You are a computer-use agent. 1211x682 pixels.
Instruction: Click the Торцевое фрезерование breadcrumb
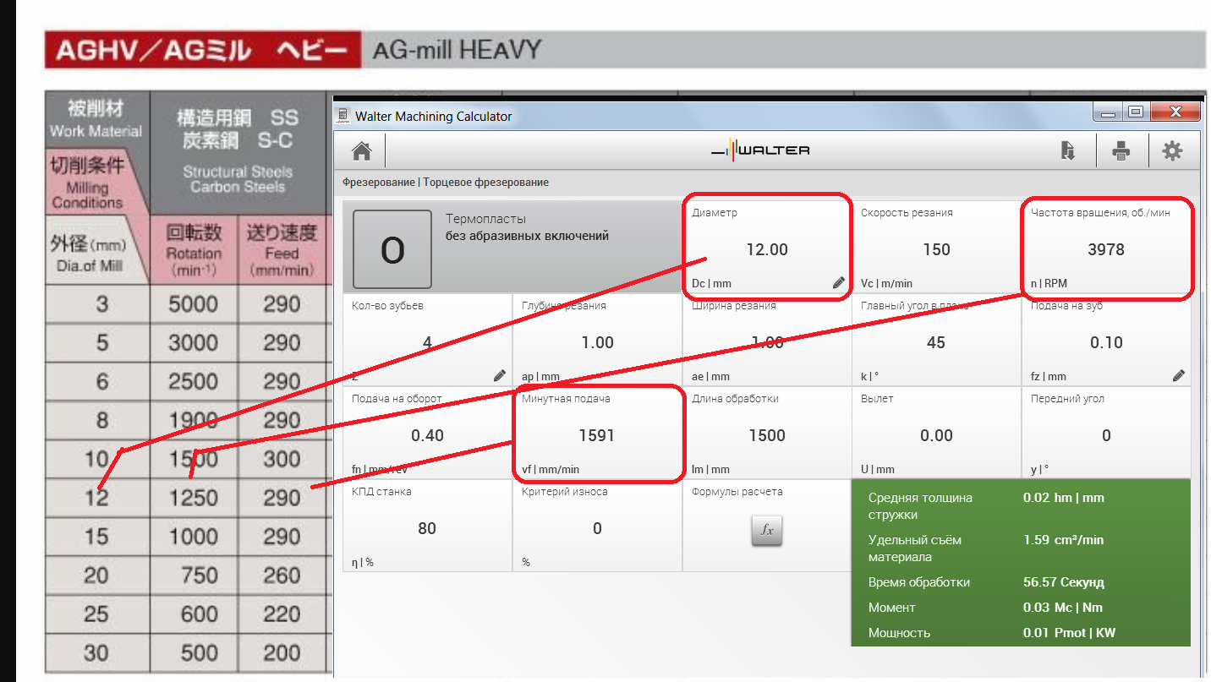[485, 182]
